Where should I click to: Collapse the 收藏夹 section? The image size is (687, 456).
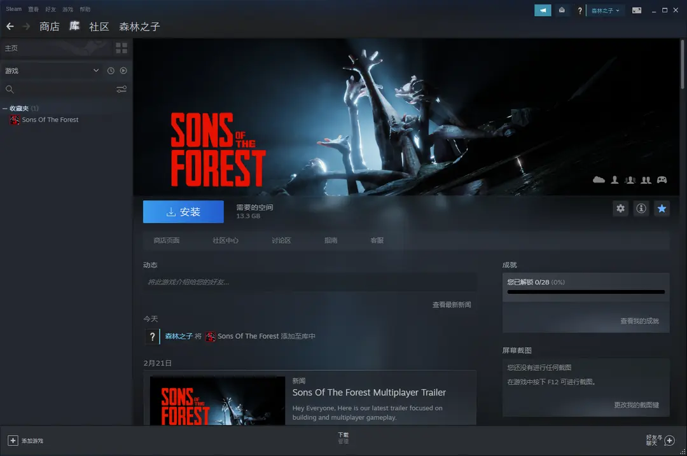point(5,108)
